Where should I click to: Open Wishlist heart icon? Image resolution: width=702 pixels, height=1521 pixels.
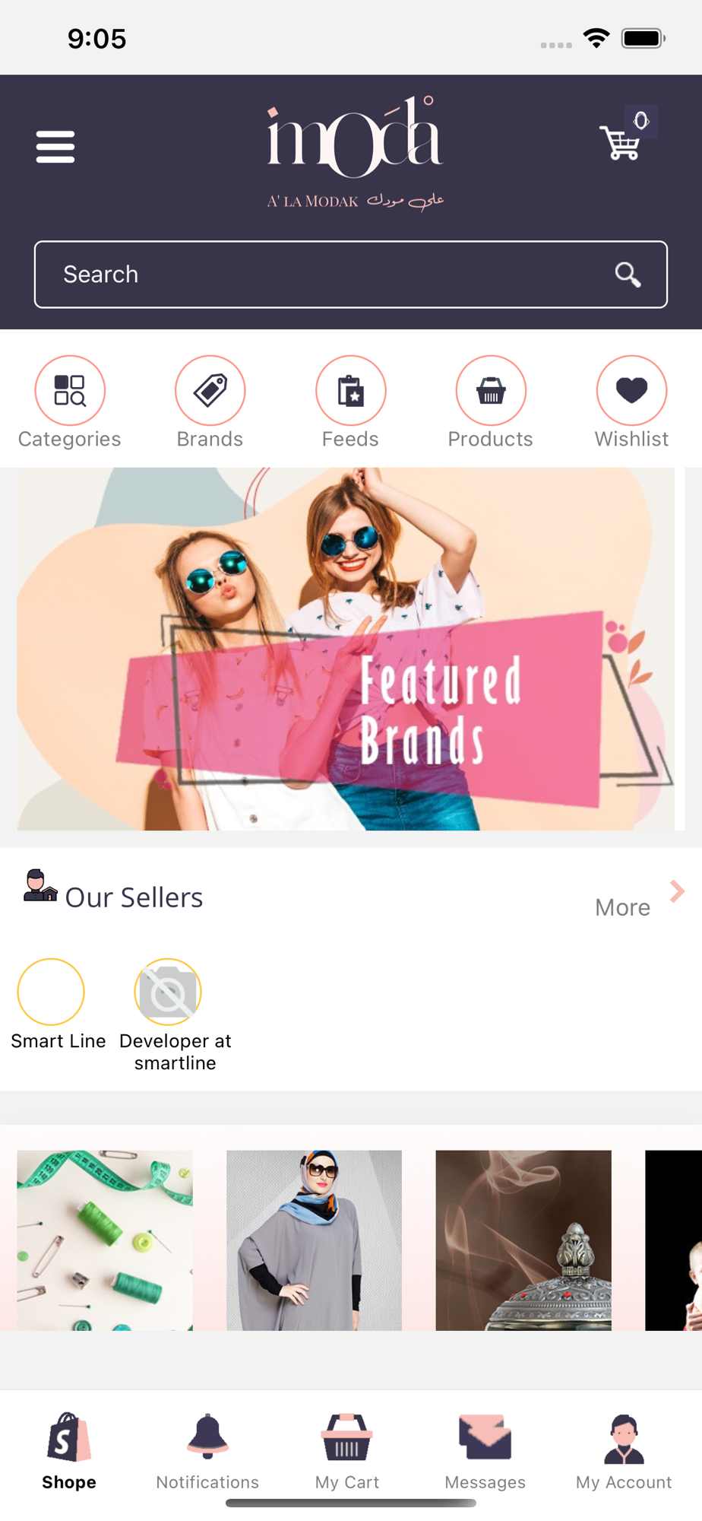click(631, 390)
